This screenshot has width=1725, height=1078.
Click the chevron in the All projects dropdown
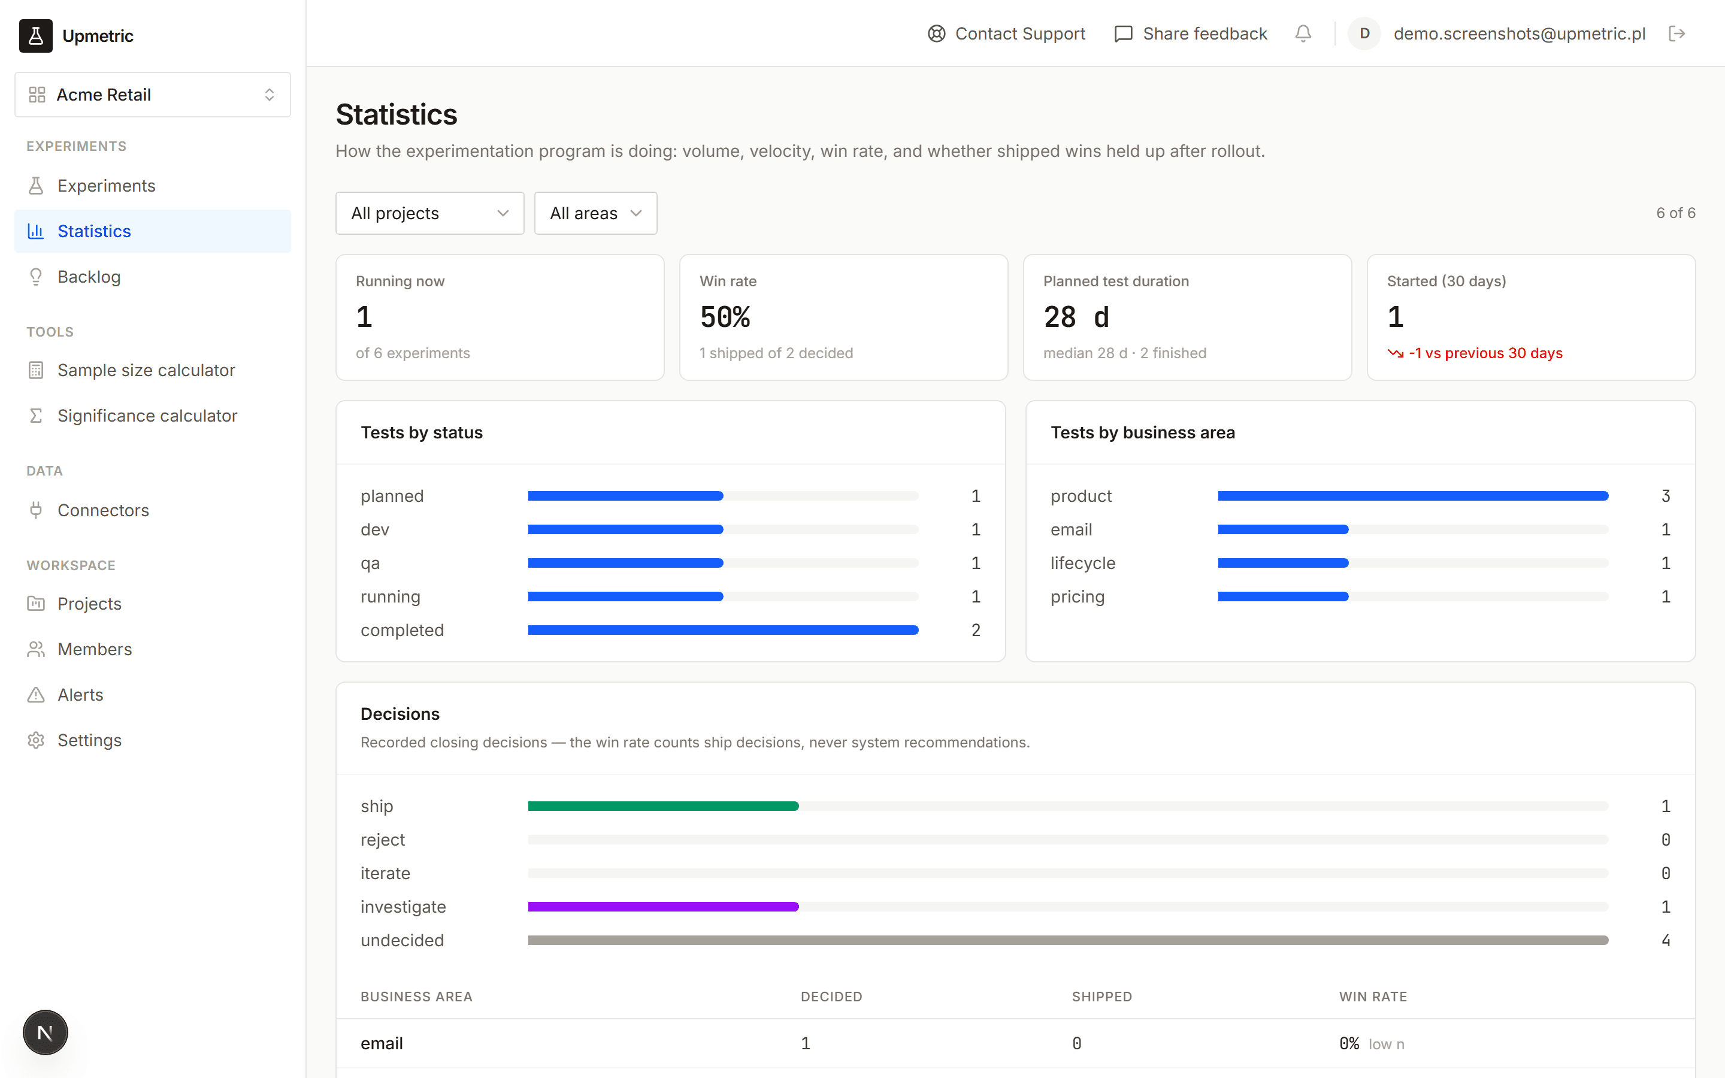[x=503, y=213]
